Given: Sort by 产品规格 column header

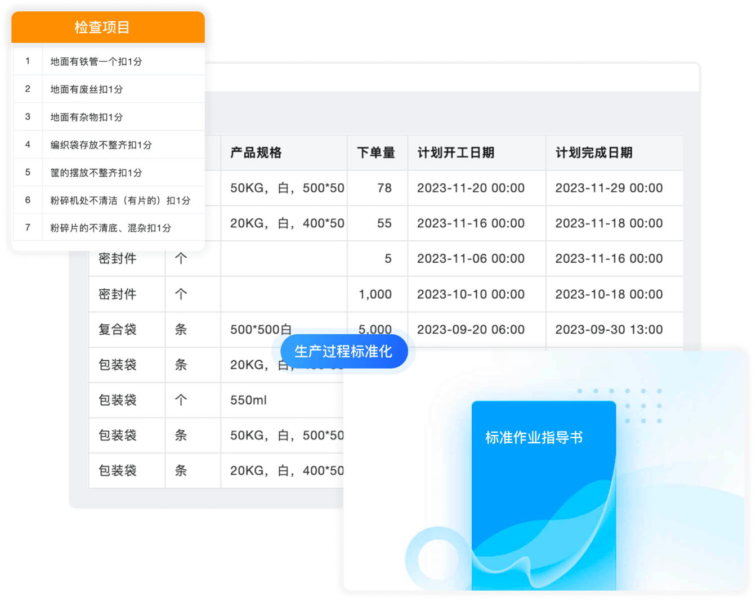Looking at the screenshot, I should pos(256,152).
